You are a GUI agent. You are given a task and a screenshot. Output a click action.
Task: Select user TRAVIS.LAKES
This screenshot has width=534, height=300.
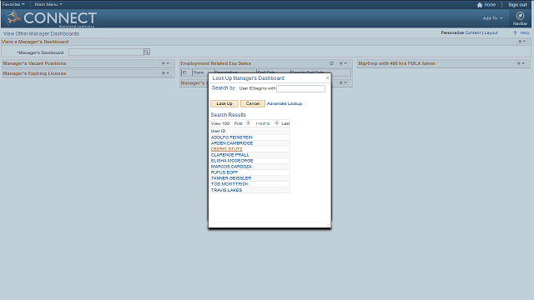pos(226,190)
